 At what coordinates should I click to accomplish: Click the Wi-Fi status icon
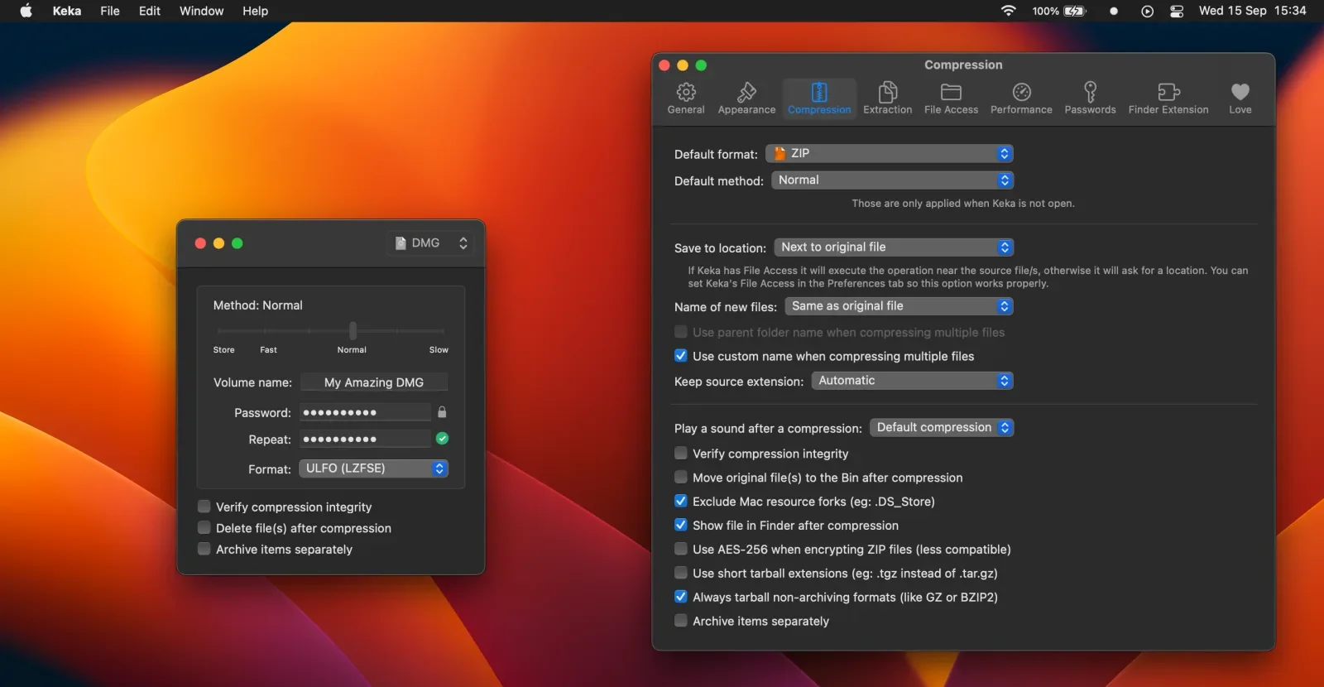(x=1008, y=11)
